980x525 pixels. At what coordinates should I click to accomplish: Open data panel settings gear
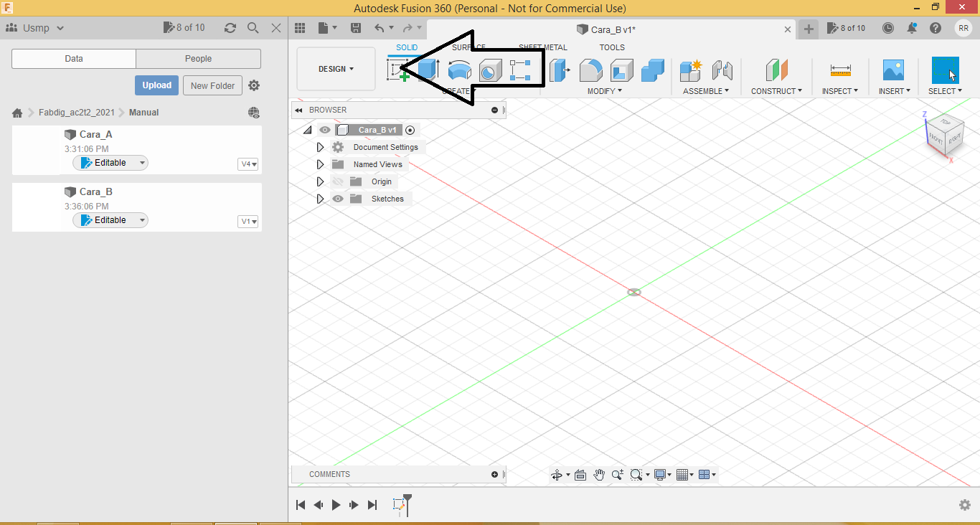(254, 85)
